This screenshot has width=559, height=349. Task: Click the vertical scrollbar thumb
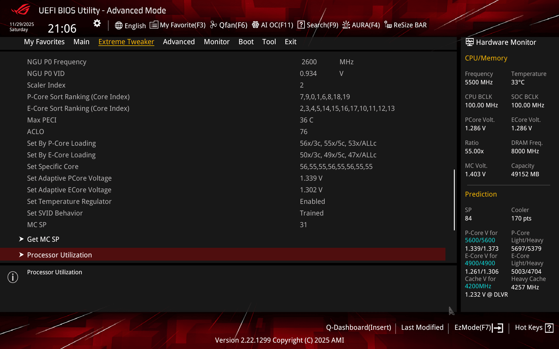coord(454,200)
